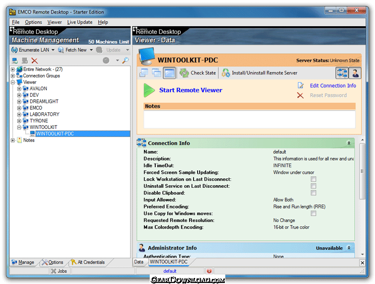The width and height of the screenshot is (375, 284).
Task: Open the Viewer menu
Action: coord(54,22)
